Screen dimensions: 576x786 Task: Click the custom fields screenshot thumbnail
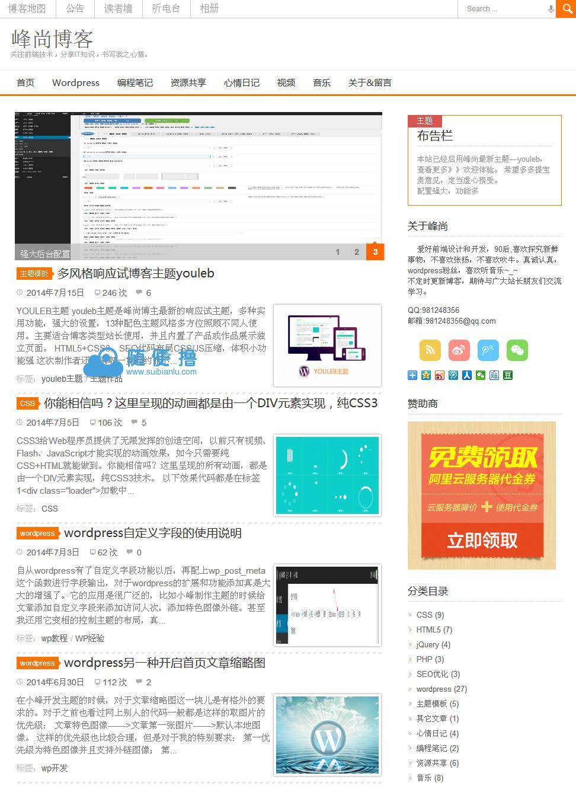pos(327,605)
